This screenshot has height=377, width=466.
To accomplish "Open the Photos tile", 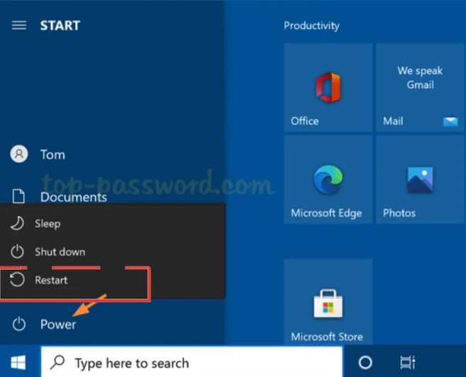I will click(420, 179).
